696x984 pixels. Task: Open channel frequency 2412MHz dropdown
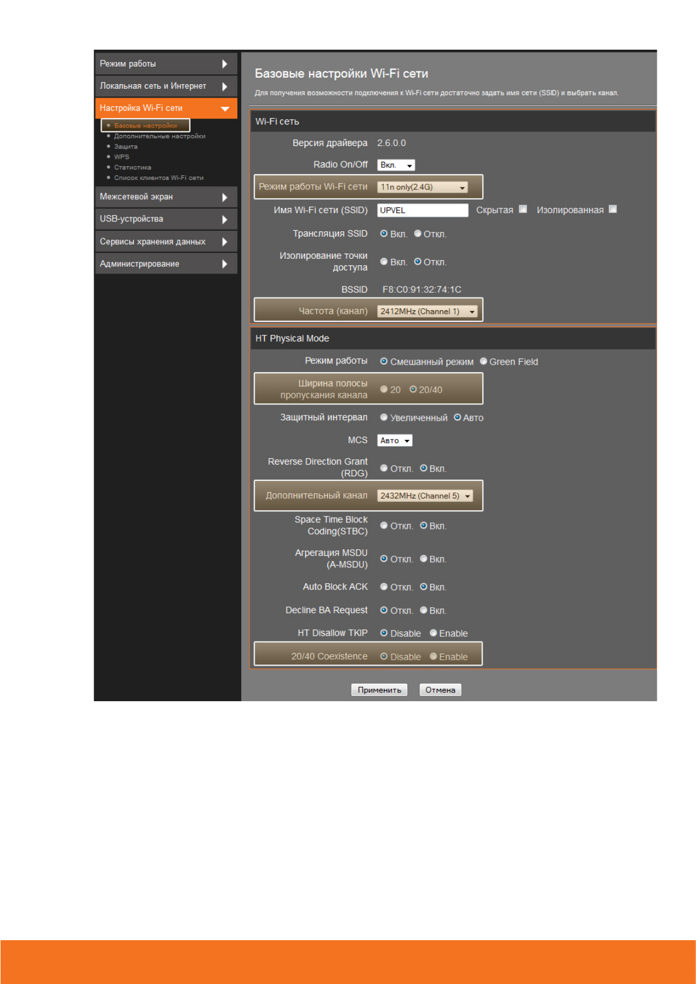click(427, 311)
